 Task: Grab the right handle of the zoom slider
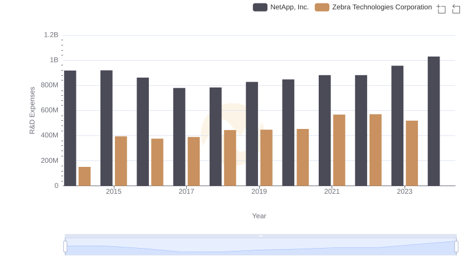pyautogui.click(x=456, y=247)
